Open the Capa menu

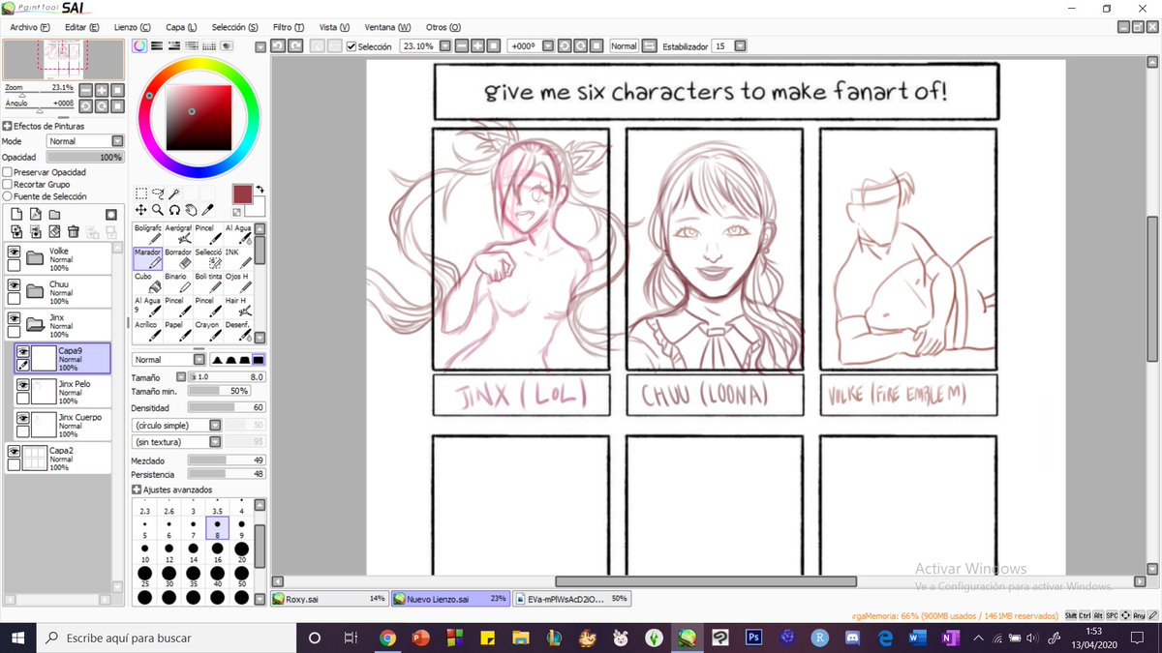pos(181,27)
